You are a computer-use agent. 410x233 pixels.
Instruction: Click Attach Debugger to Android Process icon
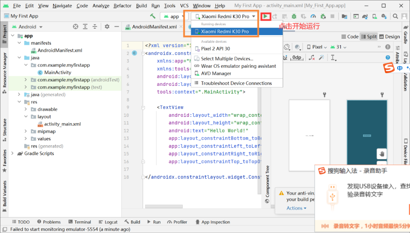[323, 16]
